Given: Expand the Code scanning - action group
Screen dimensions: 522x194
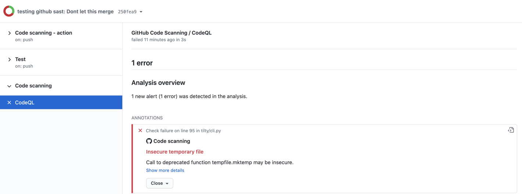Looking at the screenshot, I should (x=10, y=33).
